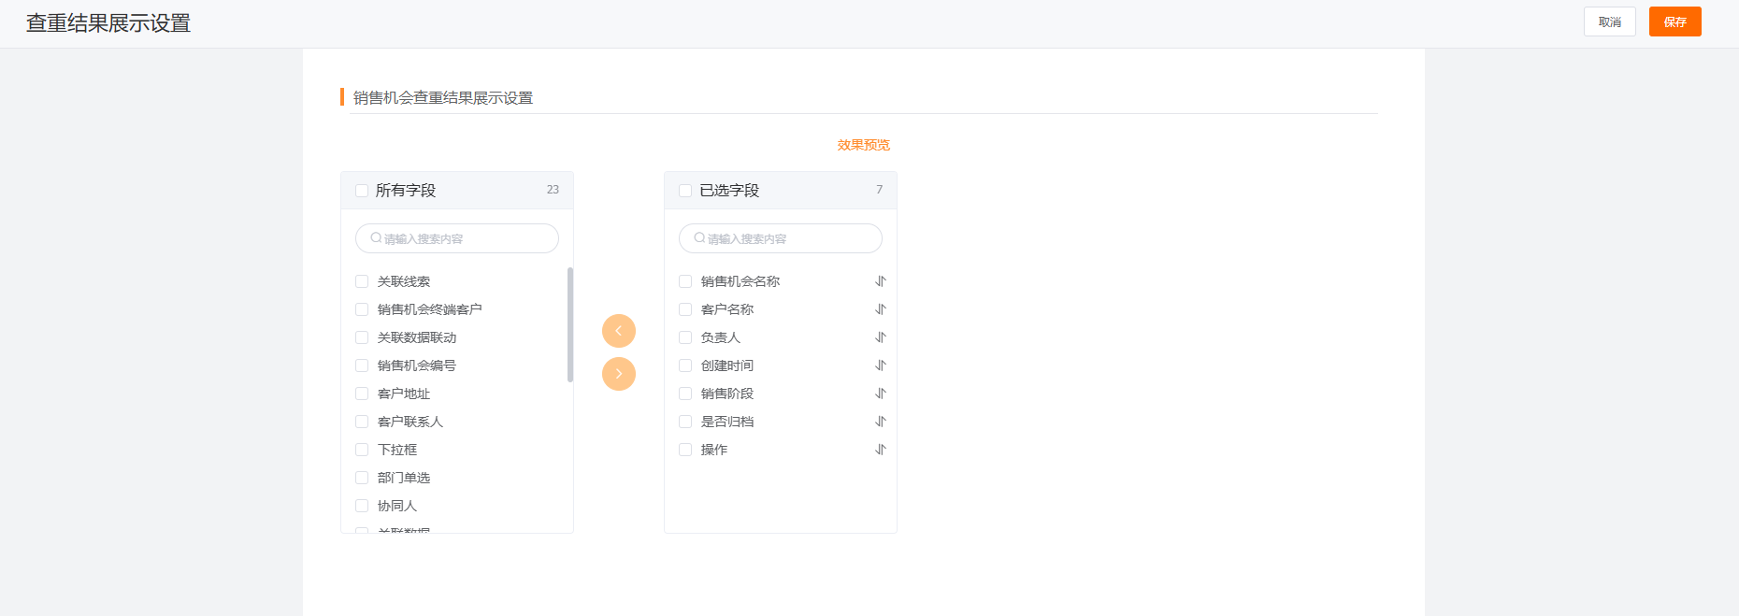Click the sort icon beside 操作
Viewport: 1739px width, 616px height.
(880, 450)
